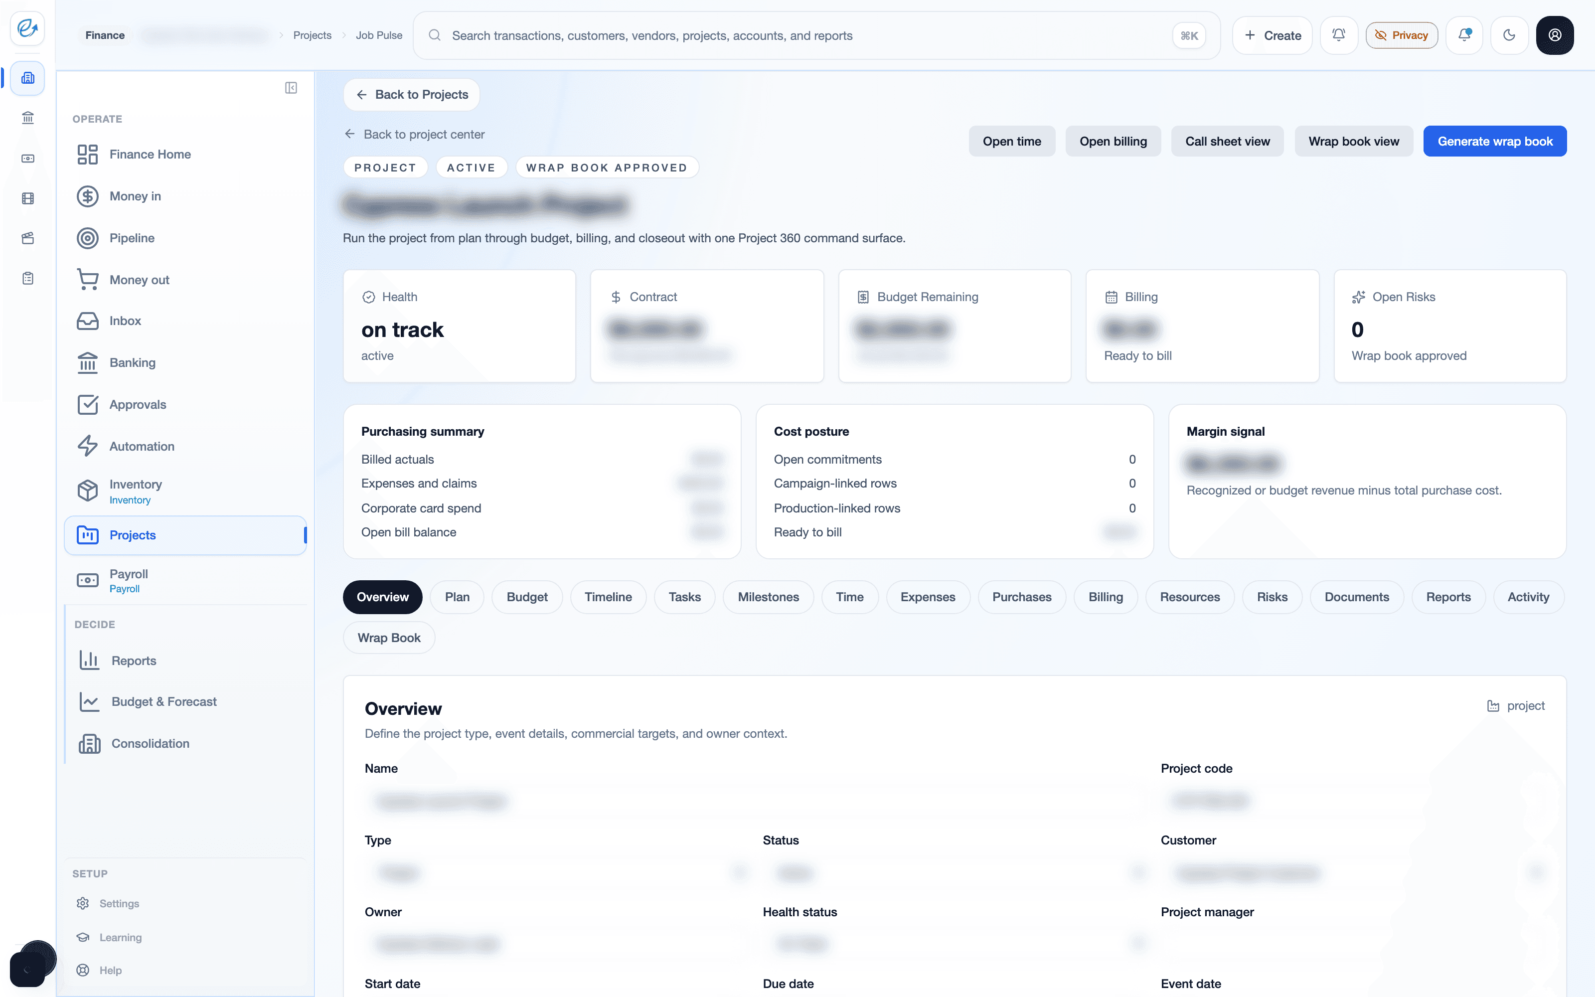Switch to the Documents tab

[x=1356, y=597]
